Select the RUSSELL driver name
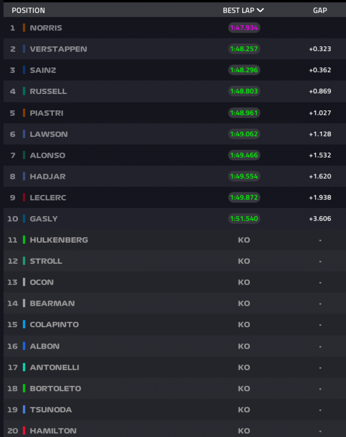 (x=48, y=91)
